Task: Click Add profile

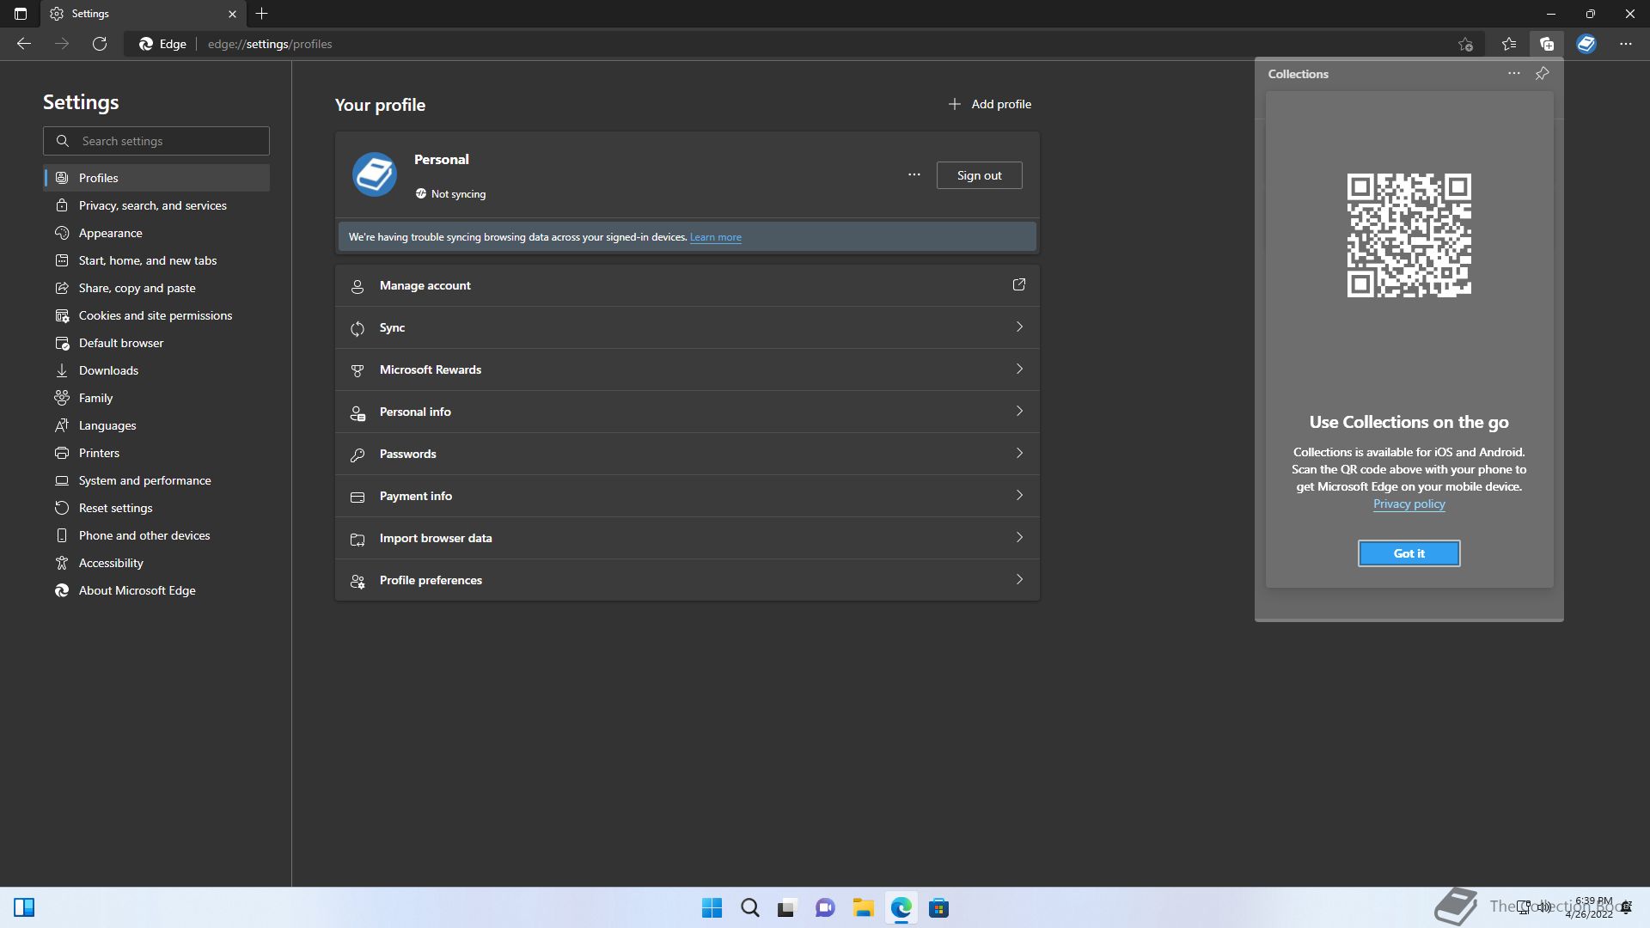Action: tap(989, 104)
